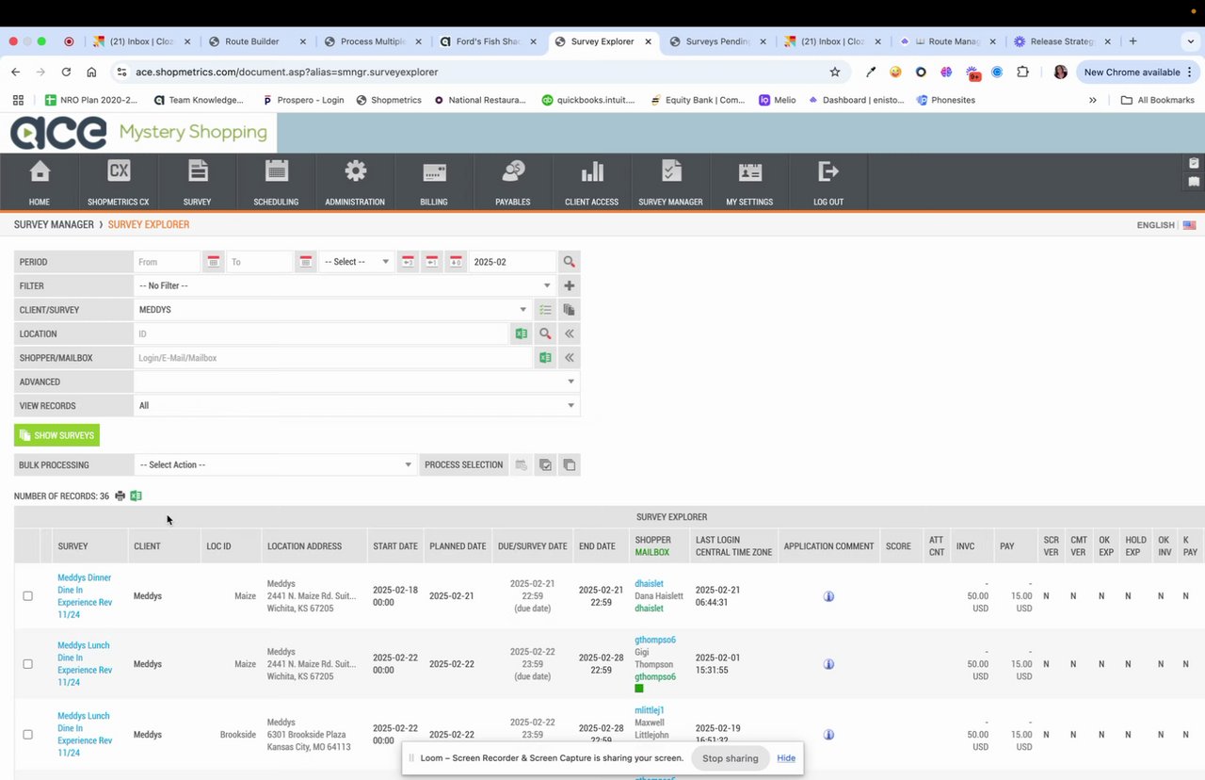Add a new filter with plus icon

(x=569, y=285)
